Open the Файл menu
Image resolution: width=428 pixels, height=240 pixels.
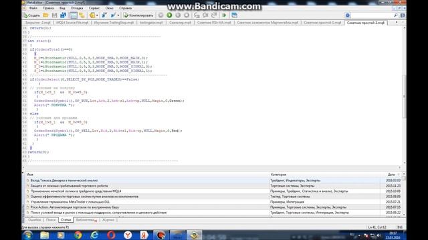pos(33,8)
